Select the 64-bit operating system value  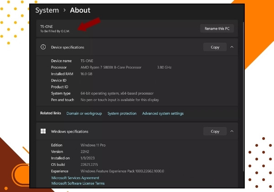pos(117,93)
